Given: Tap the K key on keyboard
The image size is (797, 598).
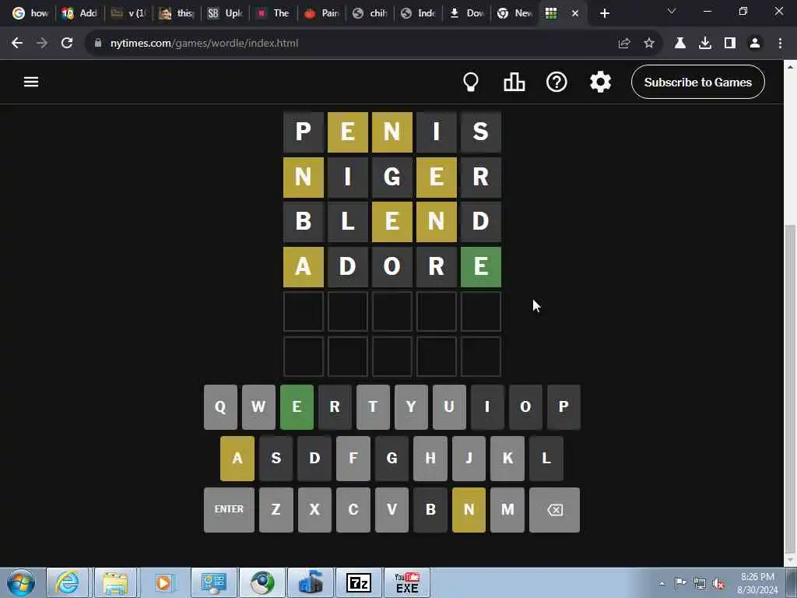Looking at the screenshot, I should click(x=507, y=458).
